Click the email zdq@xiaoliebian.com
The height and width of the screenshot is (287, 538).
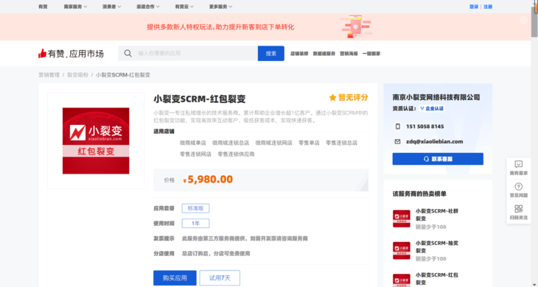434,141
